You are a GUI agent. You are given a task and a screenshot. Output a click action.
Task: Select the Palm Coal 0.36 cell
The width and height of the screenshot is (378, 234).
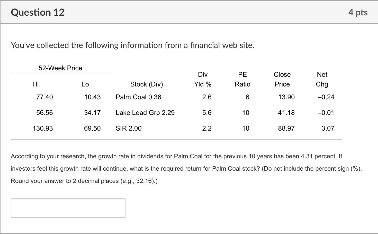[138, 97]
